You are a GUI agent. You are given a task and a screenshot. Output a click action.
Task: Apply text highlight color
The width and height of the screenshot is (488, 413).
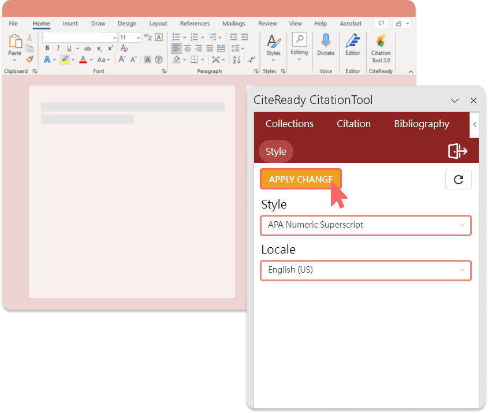coord(65,59)
